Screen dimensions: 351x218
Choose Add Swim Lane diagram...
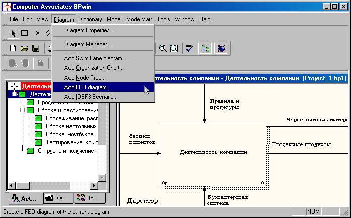(103, 58)
